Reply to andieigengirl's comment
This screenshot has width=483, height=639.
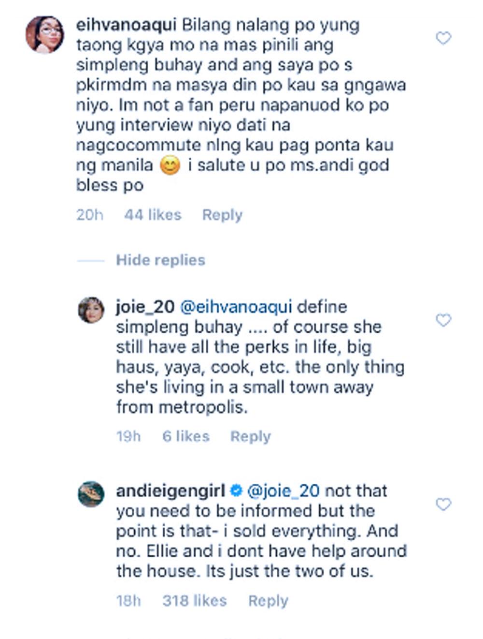tap(268, 601)
